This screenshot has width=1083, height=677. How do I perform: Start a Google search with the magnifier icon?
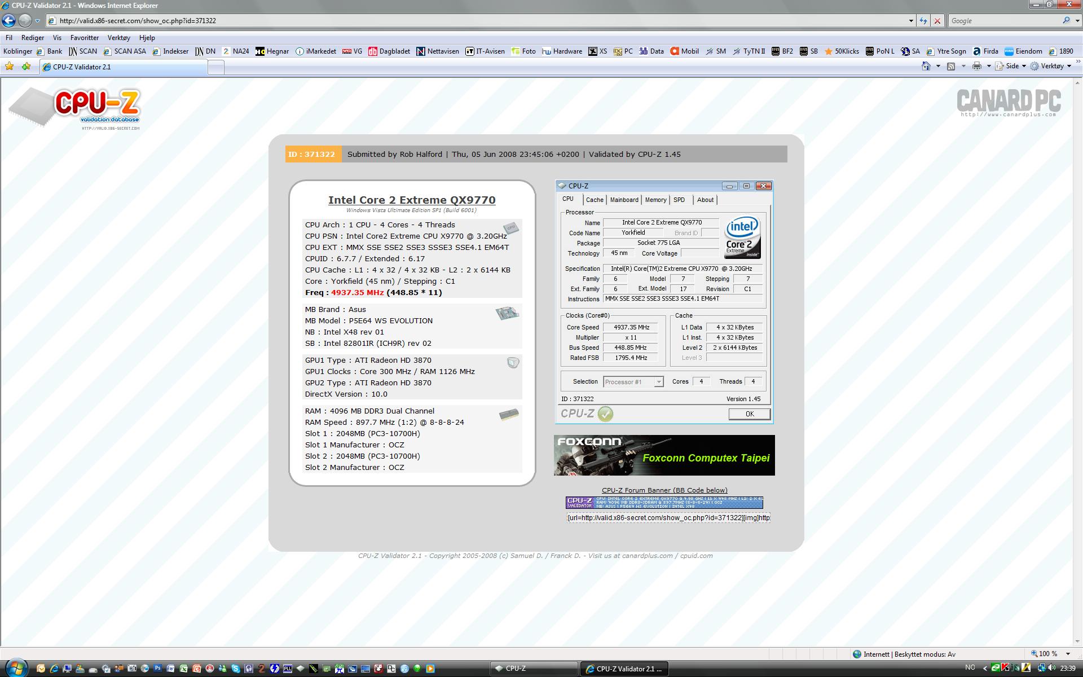coord(1066,20)
